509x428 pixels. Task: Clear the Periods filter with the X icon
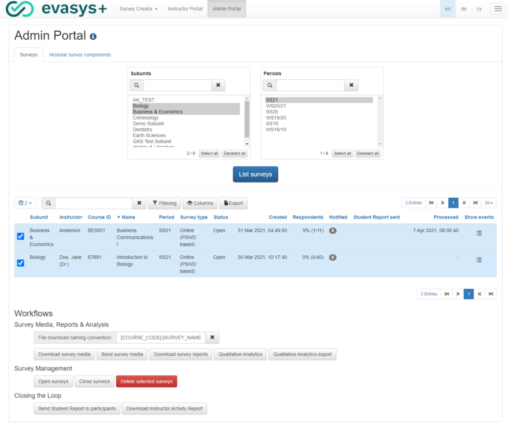pyautogui.click(x=351, y=85)
